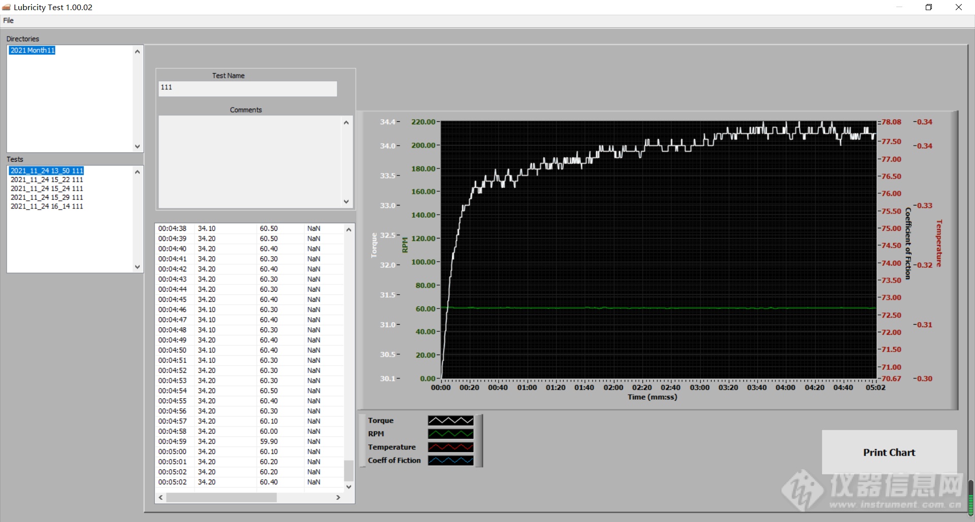Click the NaN cell in 00:04:38 row
The image size is (975, 522).
(x=314, y=228)
